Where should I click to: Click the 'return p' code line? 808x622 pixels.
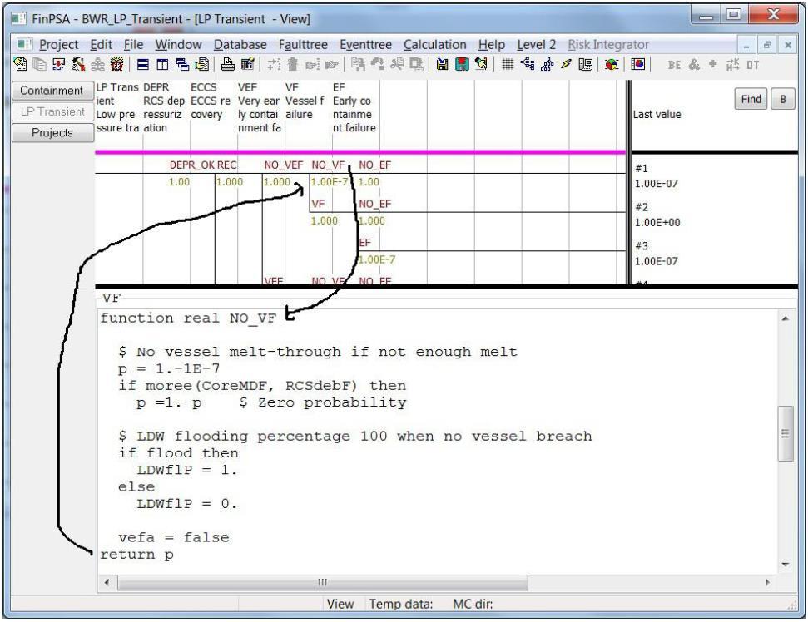136,555
